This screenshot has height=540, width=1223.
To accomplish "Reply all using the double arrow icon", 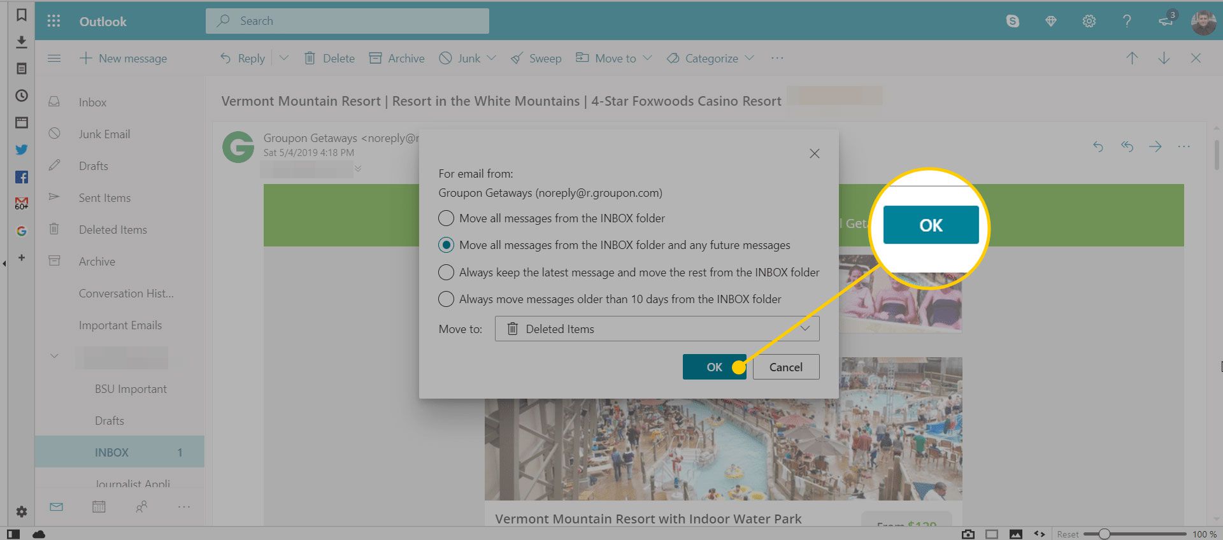I will pyautogui.click(x=1127, y=146).
